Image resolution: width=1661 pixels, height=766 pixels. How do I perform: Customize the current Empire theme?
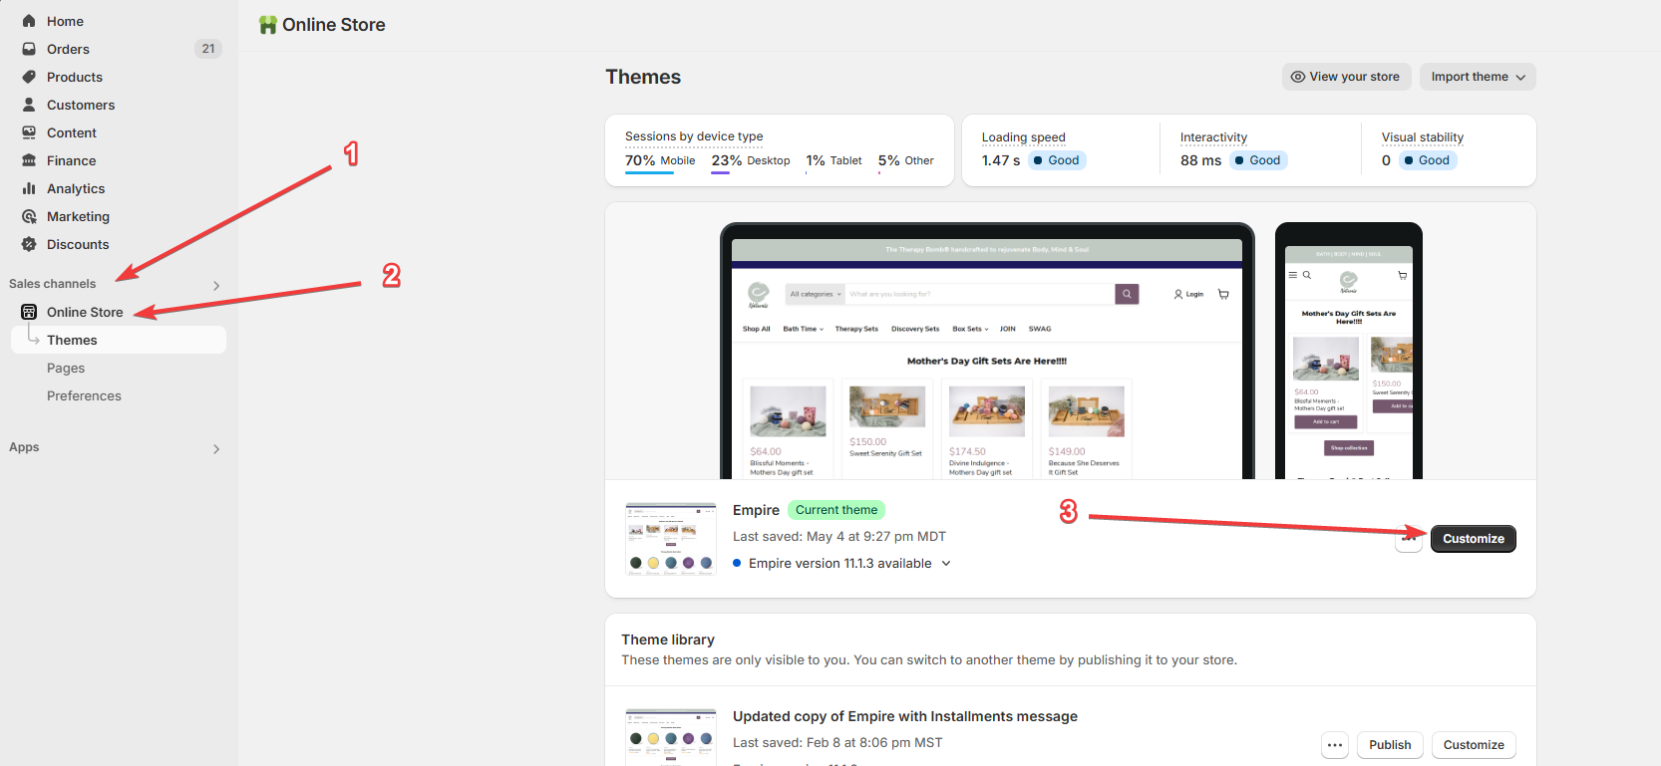(1473, 539)
